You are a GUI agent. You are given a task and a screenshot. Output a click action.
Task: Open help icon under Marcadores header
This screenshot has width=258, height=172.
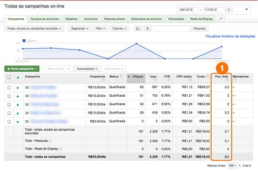click(235, 80)
